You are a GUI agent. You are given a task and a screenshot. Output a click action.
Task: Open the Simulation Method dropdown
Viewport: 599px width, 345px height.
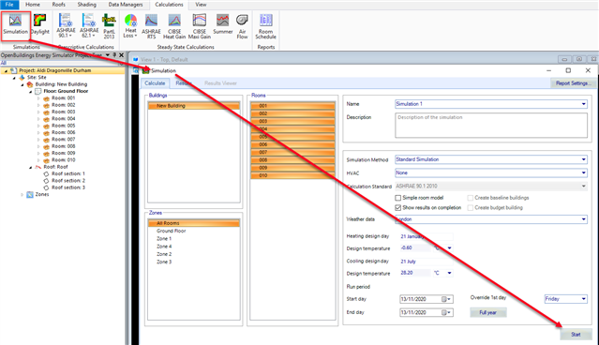(x=584, y=159)
